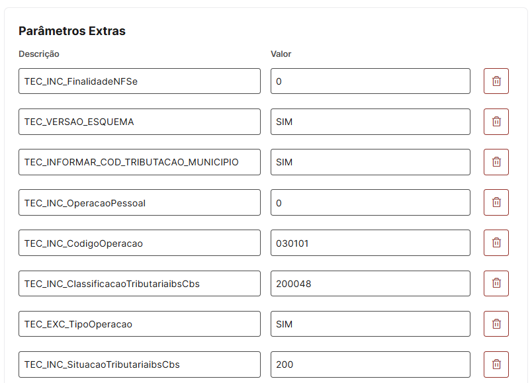Click trash icon beside TEC_VERSAO_ESQUEMA
532x383 pixels.
tap(496, 122)
